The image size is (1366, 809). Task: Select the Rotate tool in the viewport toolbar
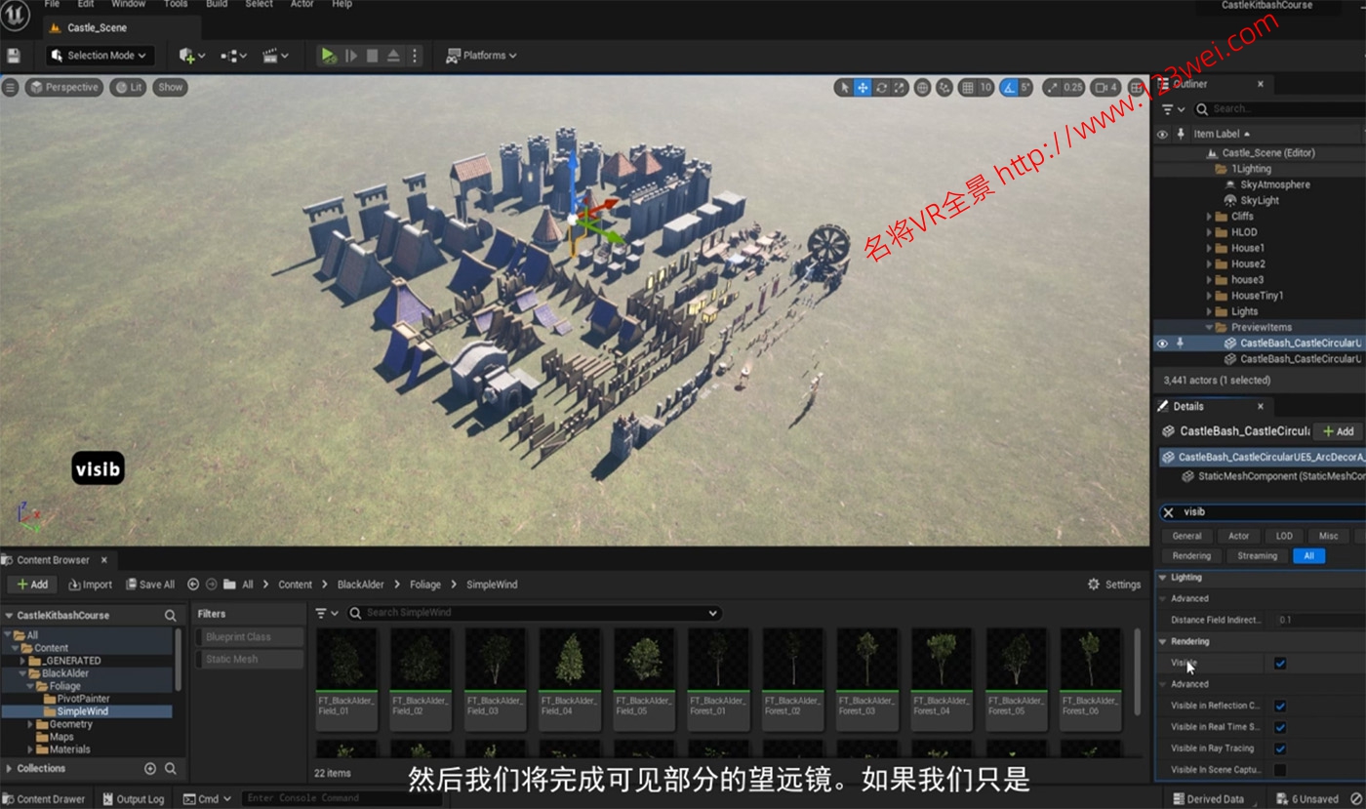[880, 87]
